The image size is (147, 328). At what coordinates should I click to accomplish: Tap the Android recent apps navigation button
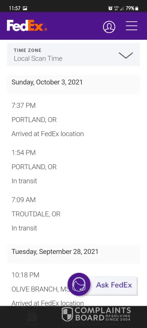coord(32,317)
